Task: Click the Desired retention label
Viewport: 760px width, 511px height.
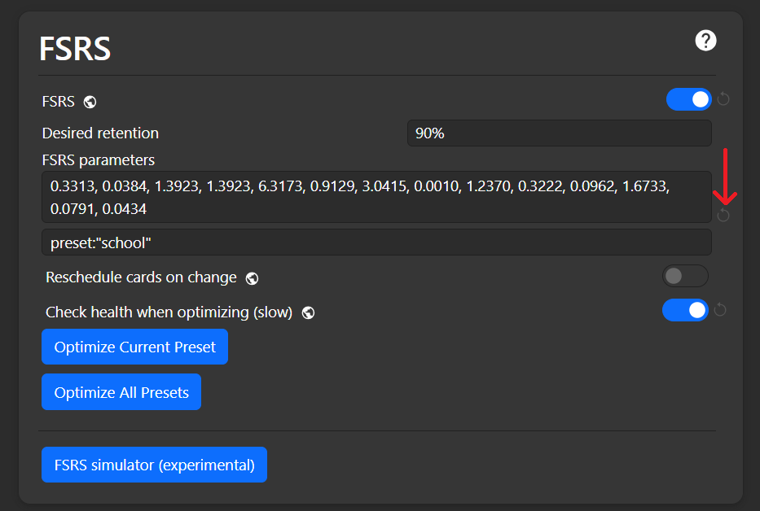Action: point(100,133)
